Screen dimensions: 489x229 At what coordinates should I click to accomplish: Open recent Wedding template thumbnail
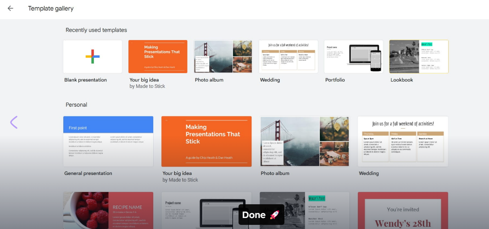[289, 56]
